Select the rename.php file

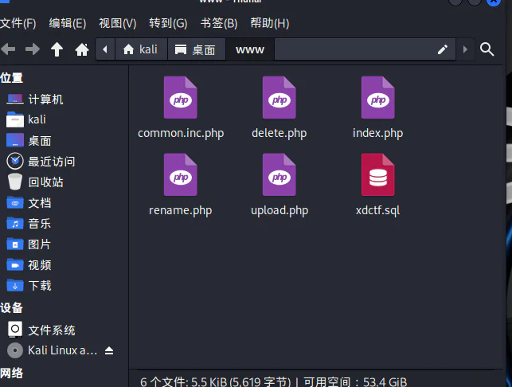coord(181,185)
